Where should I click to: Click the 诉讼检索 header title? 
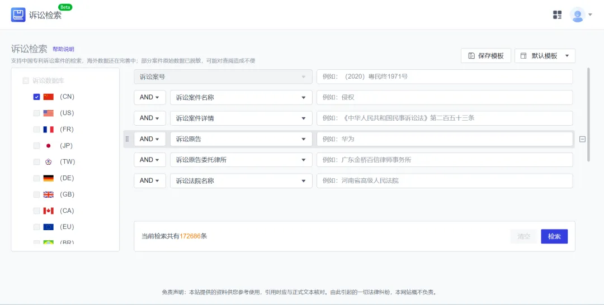click(45, 16)
